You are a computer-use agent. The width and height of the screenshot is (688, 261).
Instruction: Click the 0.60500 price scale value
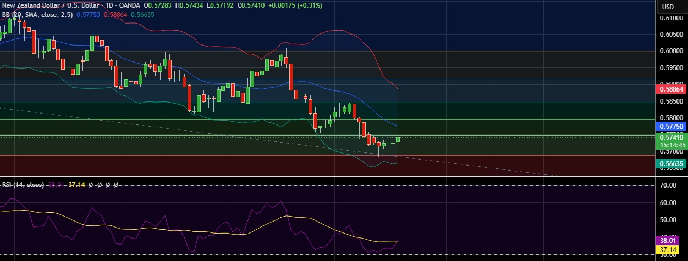pos(671,34)
